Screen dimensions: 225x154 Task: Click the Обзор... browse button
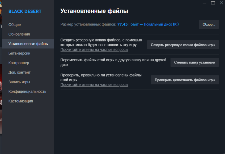coord(209,24)
